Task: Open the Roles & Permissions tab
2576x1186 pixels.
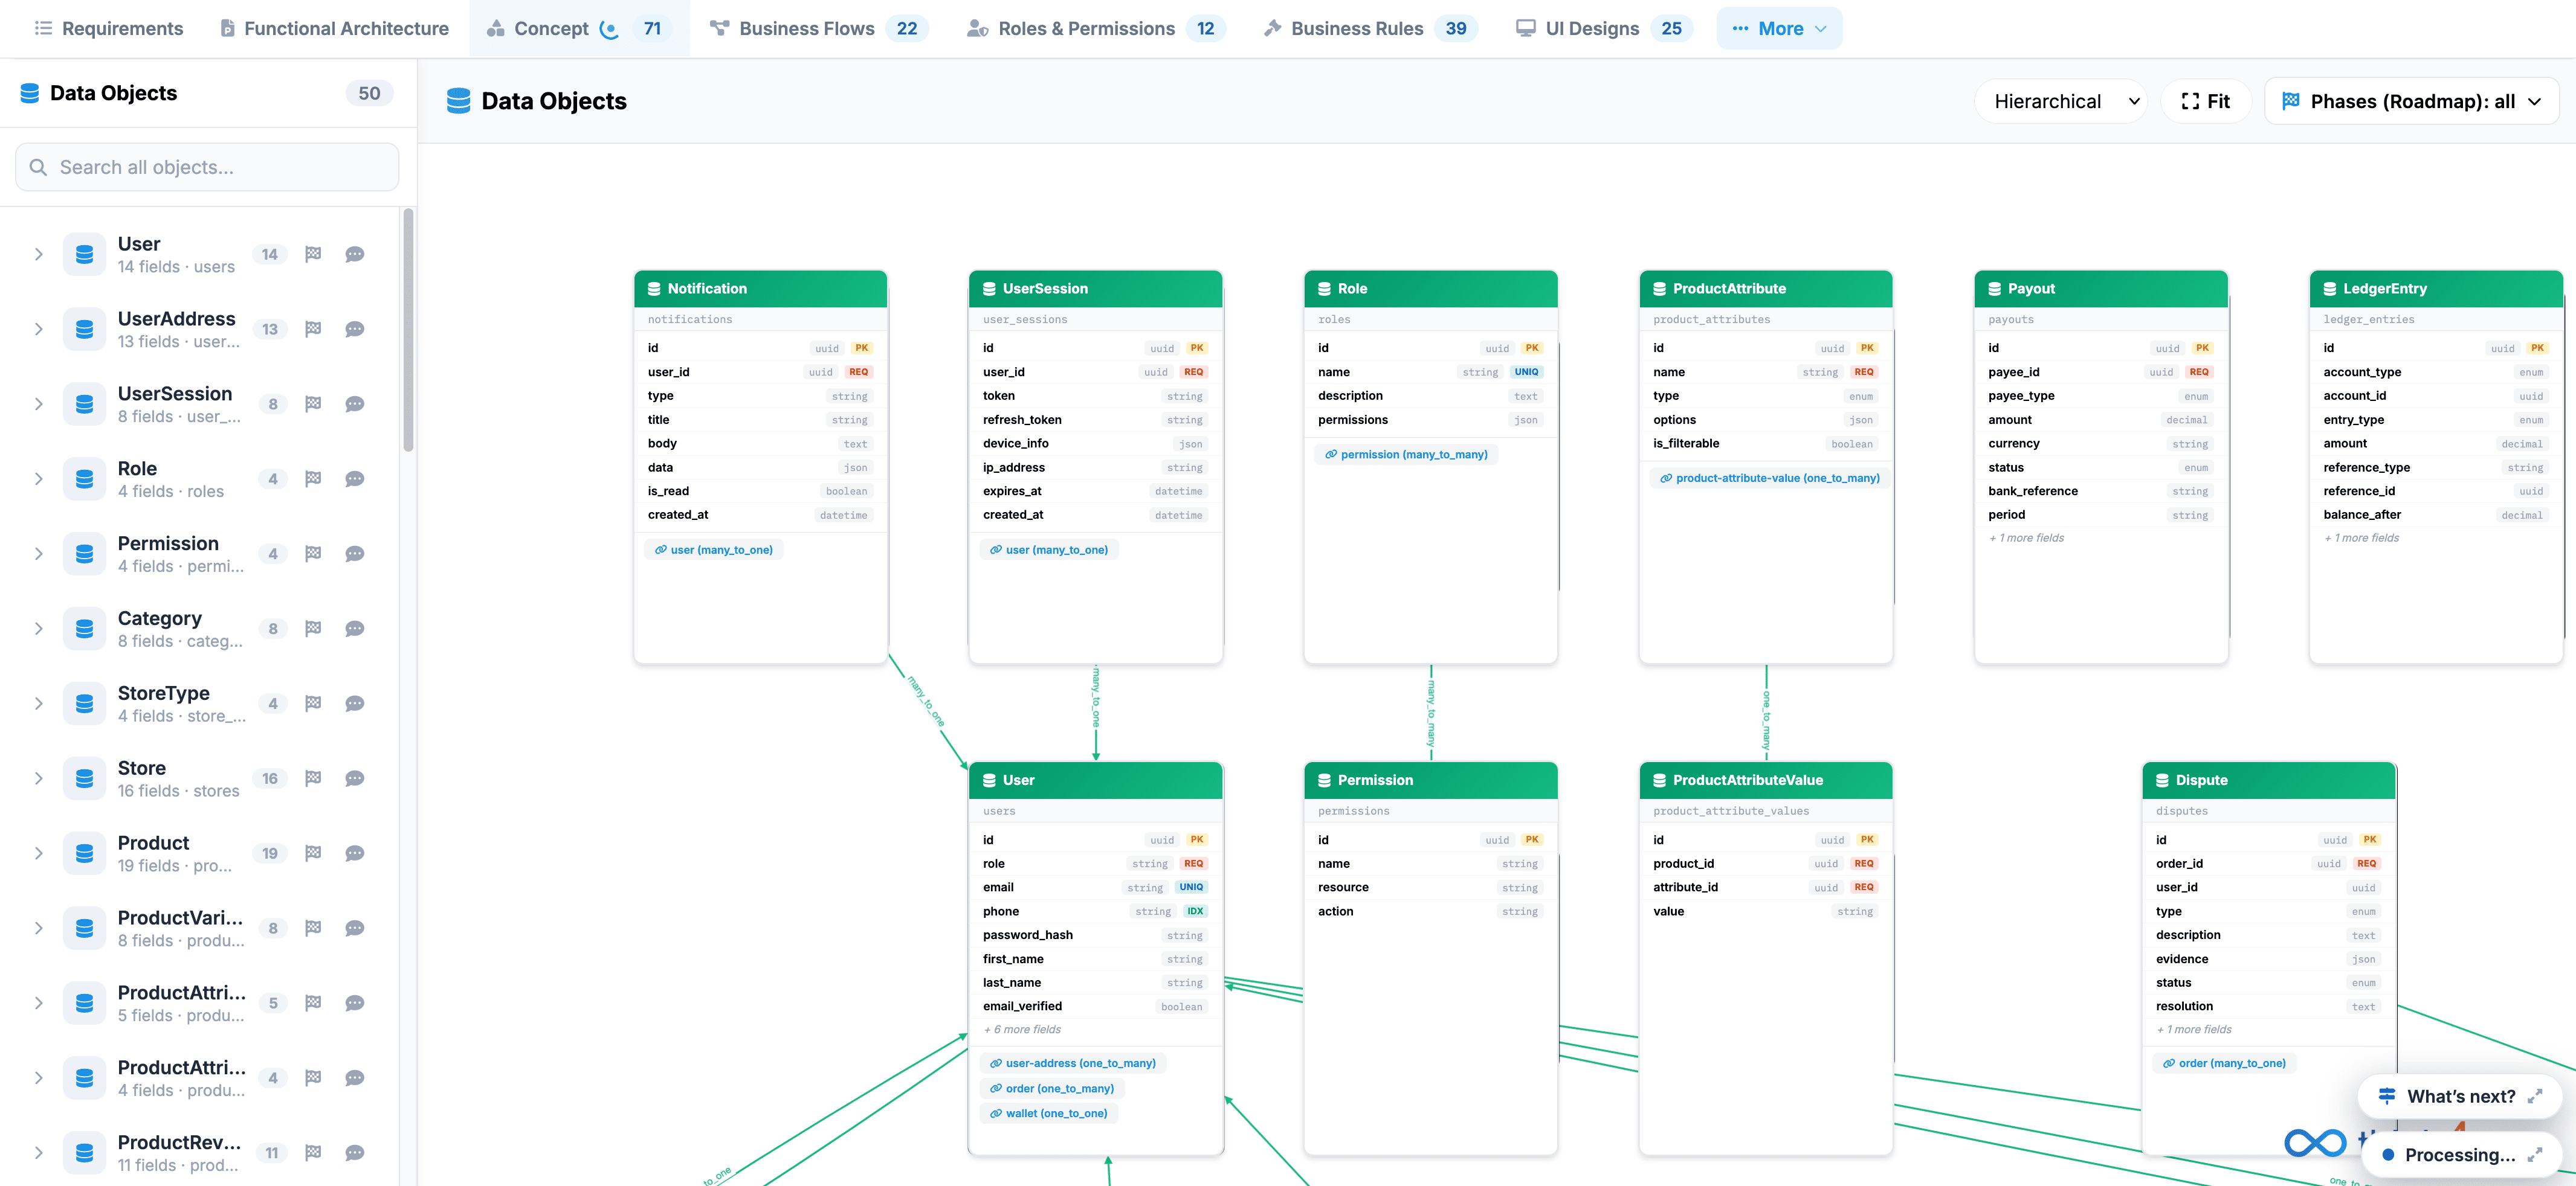Action: (x=1097, y=28)
